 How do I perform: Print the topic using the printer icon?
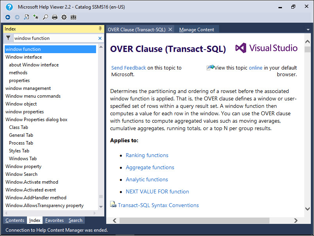[x=55, y=17]
